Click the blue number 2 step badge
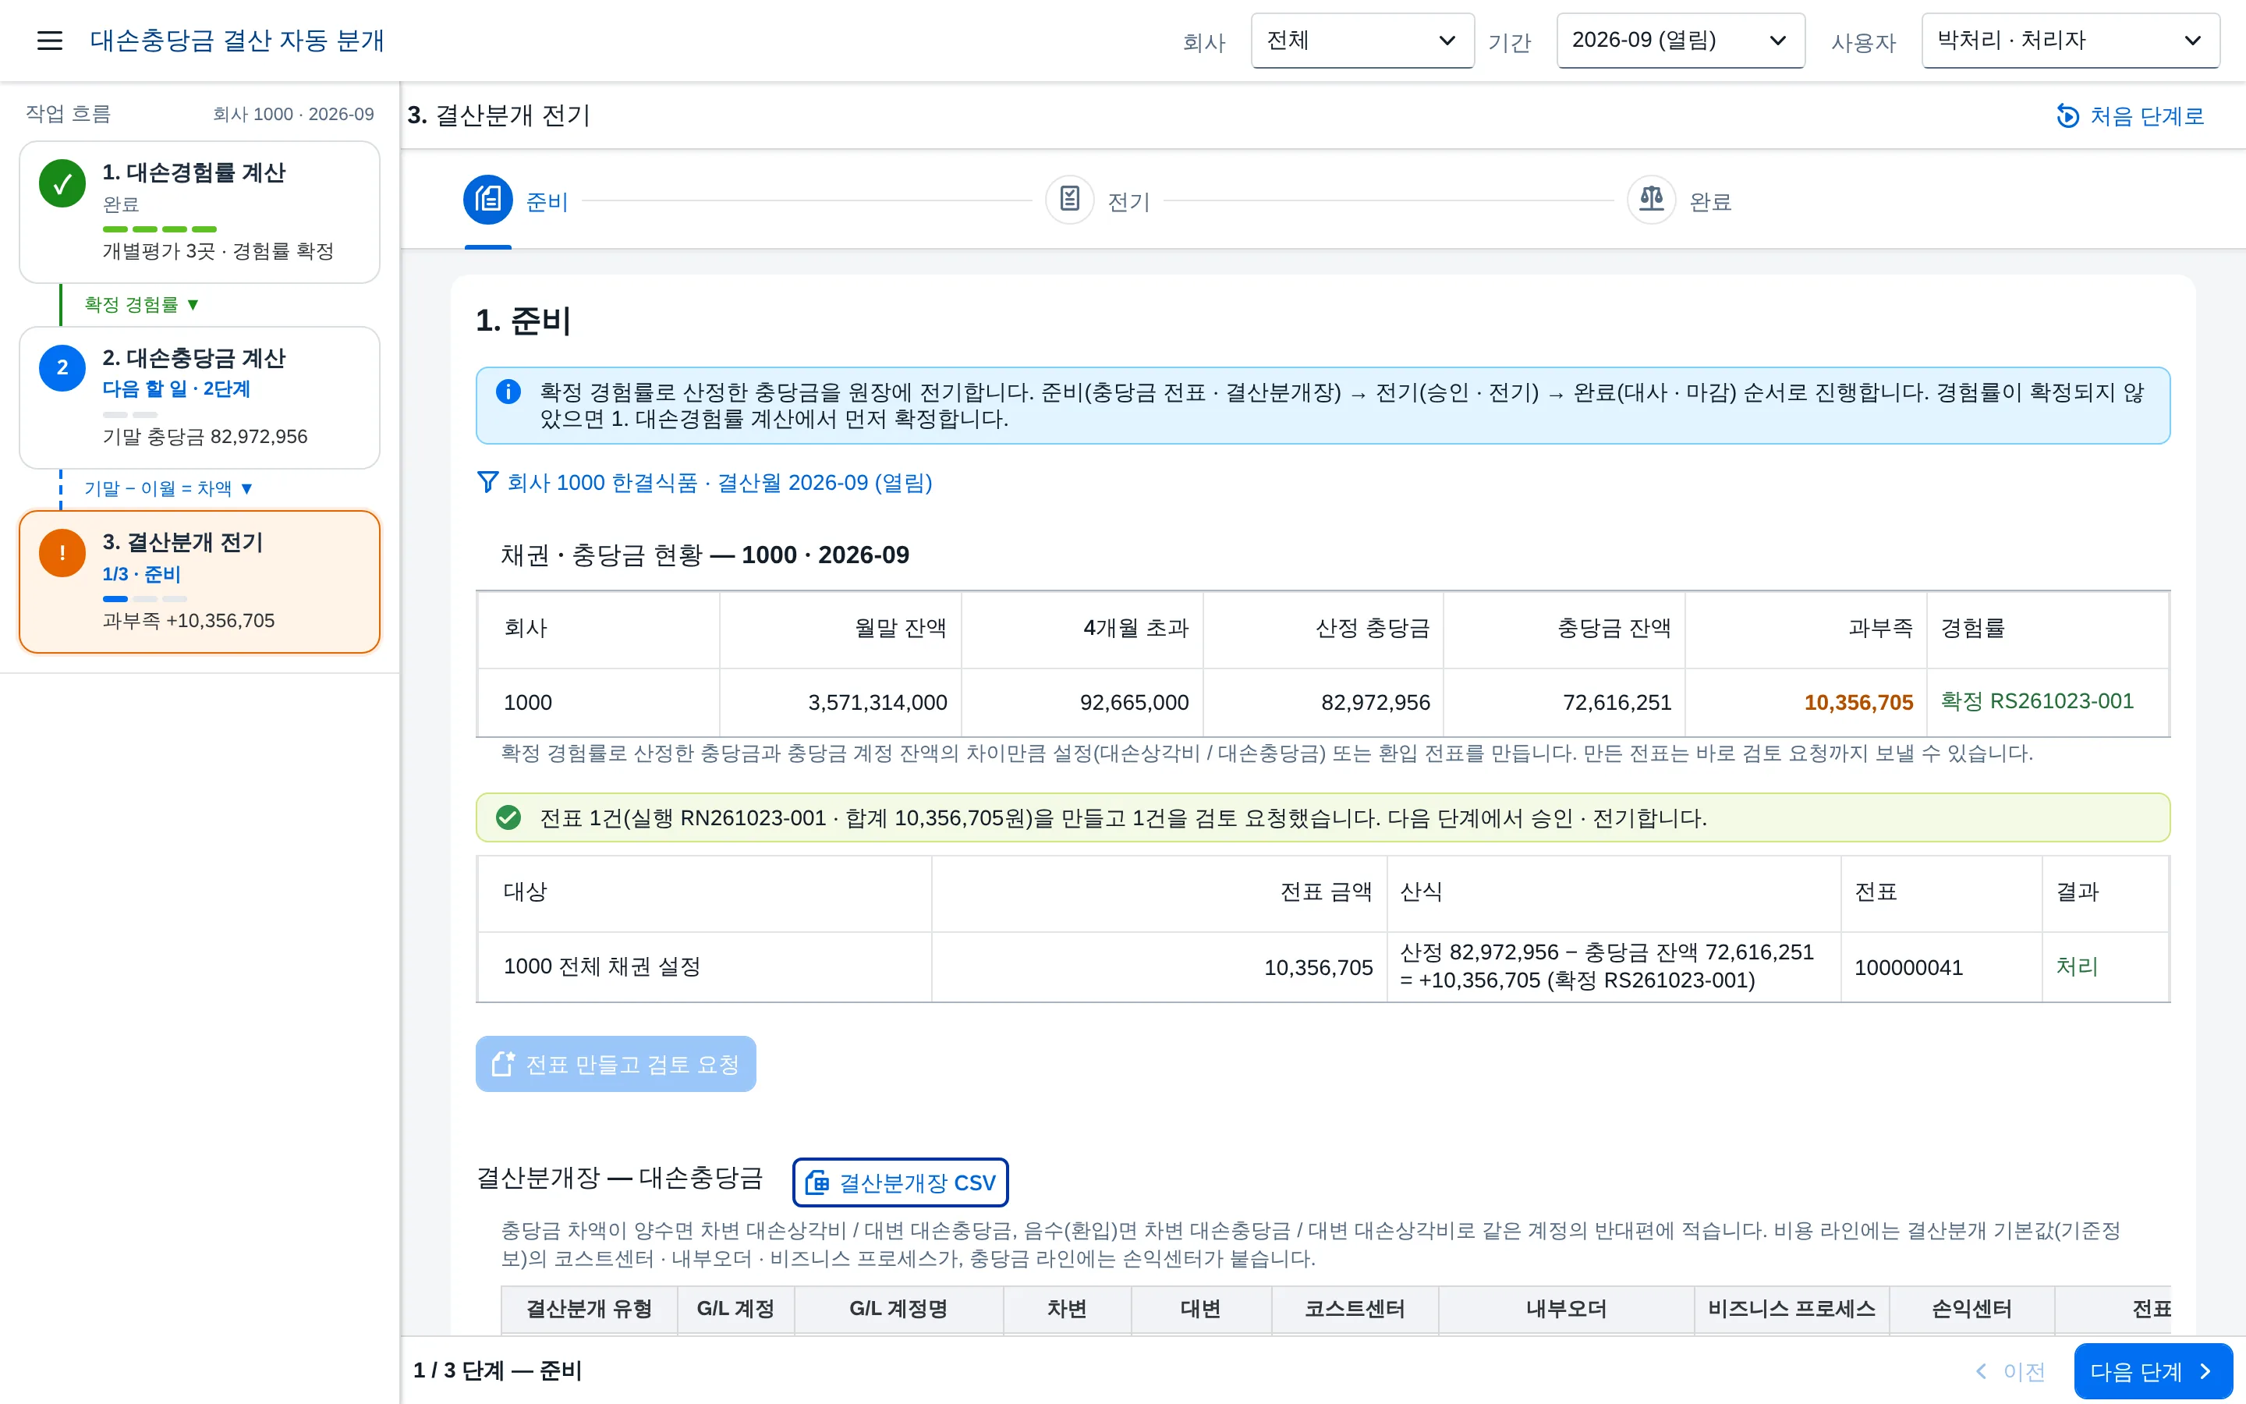The width and height of the screenshot is (2246, 1404). click(x=62, y=367)
